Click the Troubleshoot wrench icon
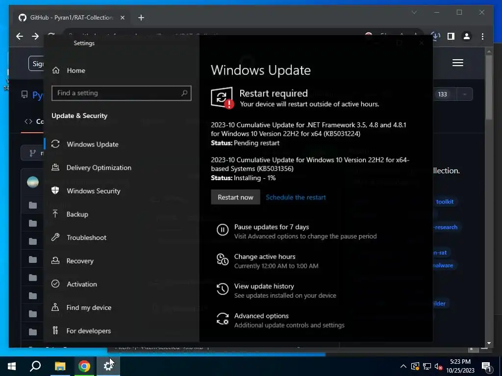502x376 pixels. (x=55, y=237)
